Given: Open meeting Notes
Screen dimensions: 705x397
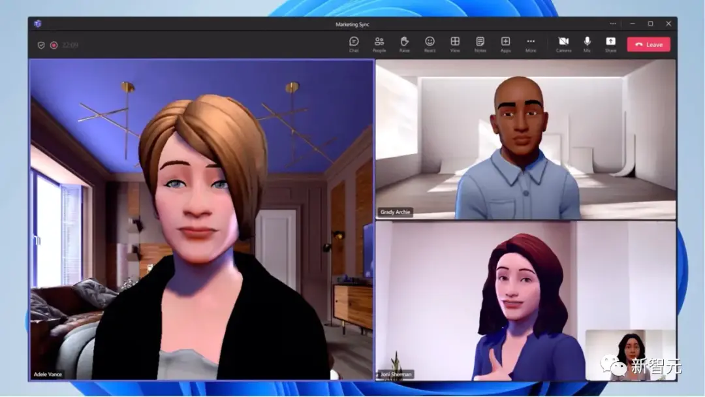Looking at the screenshot, I should pos(480,44).
